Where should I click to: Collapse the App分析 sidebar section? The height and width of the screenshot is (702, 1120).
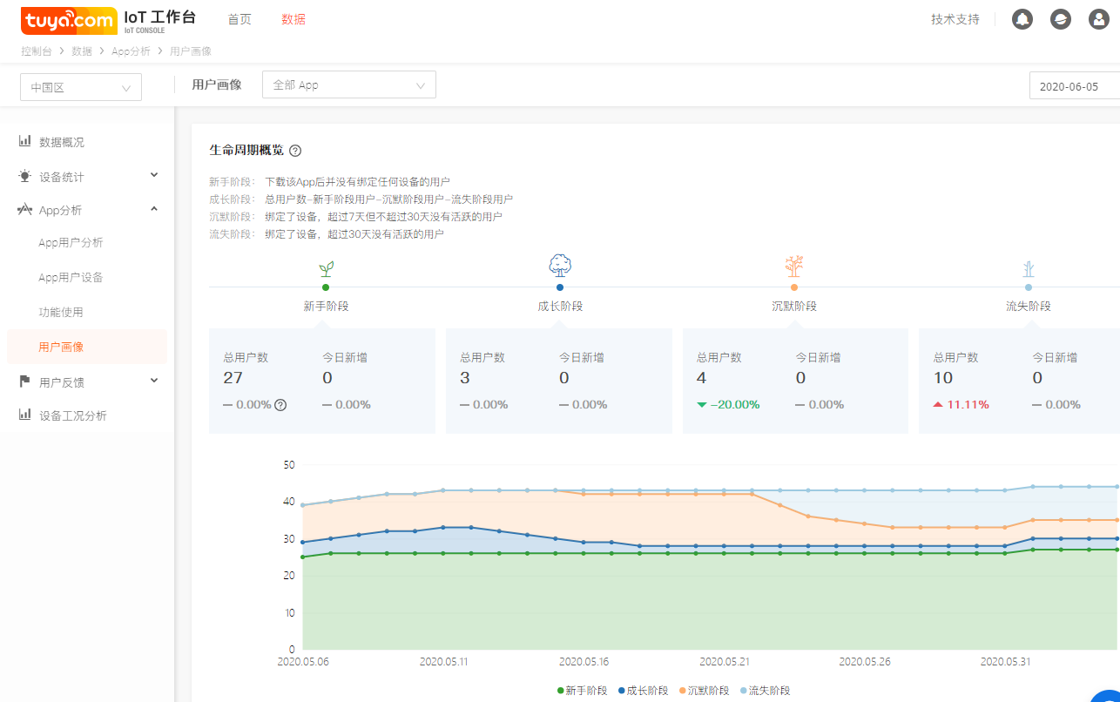coord(154,209)
